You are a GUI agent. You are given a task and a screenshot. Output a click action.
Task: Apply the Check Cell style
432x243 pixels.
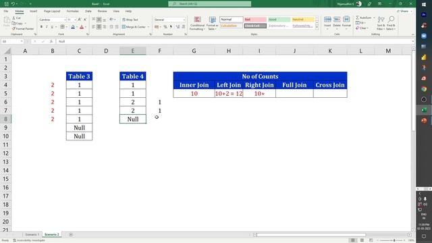tap(255, 26)
